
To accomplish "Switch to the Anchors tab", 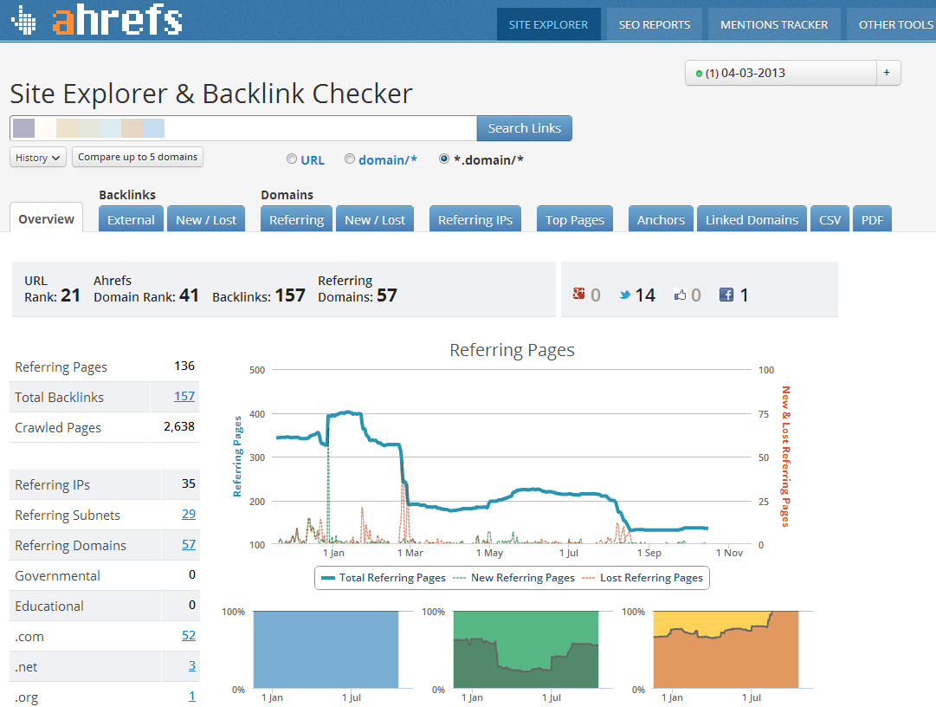I will (x=661, y=220).
